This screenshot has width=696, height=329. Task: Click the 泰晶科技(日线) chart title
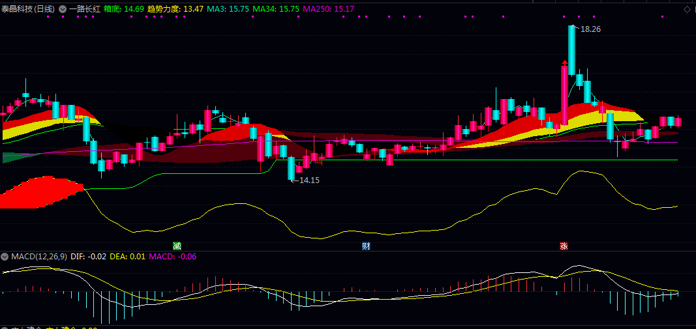(28, 9)
